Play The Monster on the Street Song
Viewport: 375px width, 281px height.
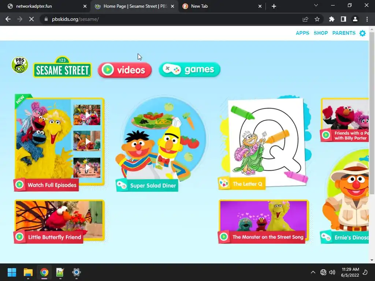[263, 221]
